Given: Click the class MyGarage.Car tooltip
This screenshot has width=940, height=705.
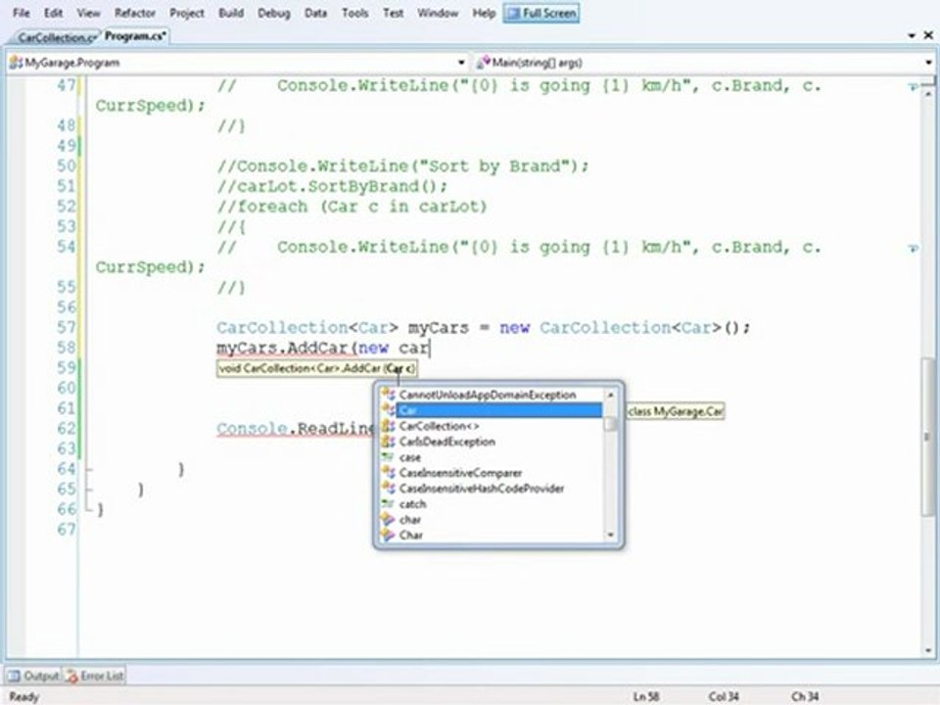Looking at the screenshot, I should 677,411.
